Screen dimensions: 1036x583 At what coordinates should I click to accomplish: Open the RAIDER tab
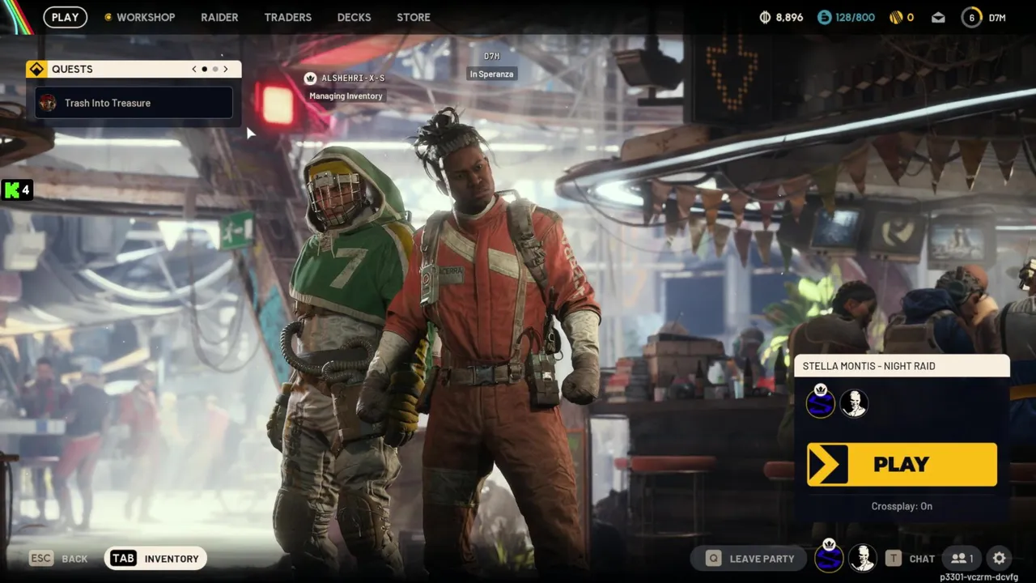(219, 17)
